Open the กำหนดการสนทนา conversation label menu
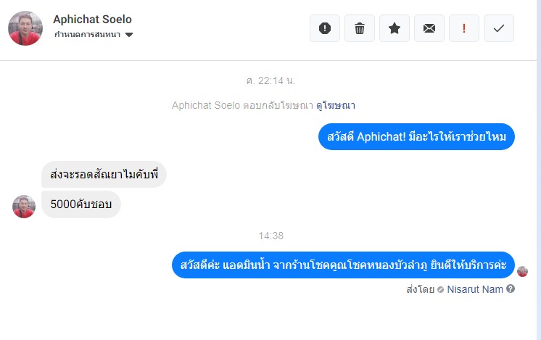 pos(88,35)
